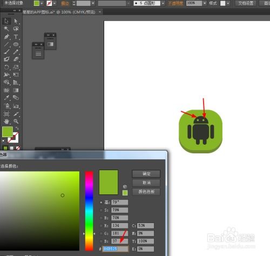Select the Magic Wand tool
Screen dimensions: 270x256
tap(6, 29)
